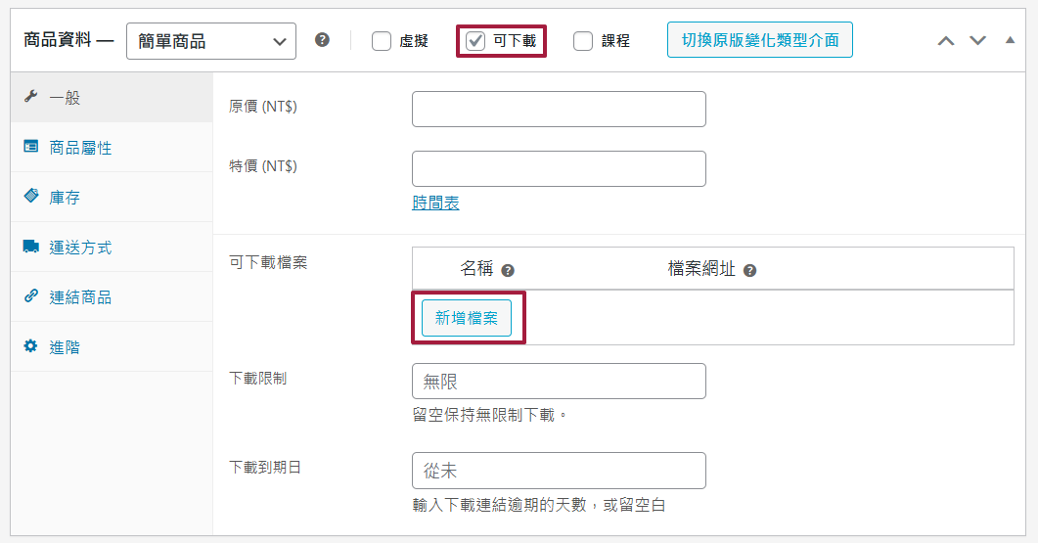Uncheck the 可下載 checkbox
The image size is (1038, 543).
(475, 41)
